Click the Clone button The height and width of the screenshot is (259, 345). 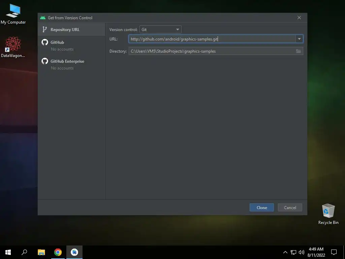pos(261,207)
